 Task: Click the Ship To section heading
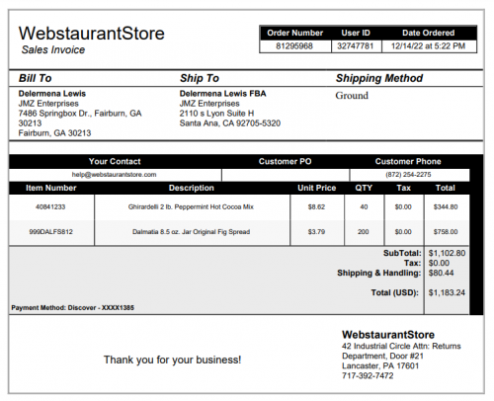point(200,78)
